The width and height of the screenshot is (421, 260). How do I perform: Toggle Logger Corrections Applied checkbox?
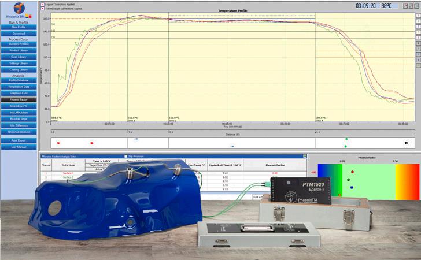[42, 5]
